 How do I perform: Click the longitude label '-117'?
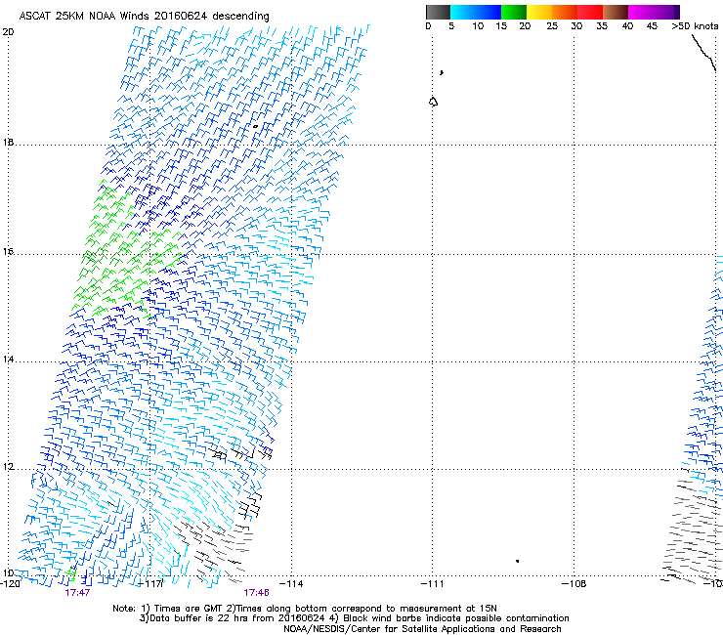[150, 584]
